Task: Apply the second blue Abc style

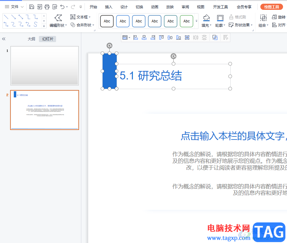Action: pos(139,21)
